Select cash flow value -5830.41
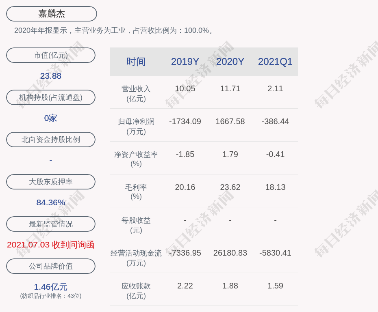 click(275, 253)
